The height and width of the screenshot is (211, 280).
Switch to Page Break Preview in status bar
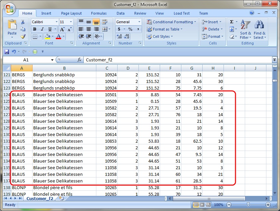coord(208,205)
